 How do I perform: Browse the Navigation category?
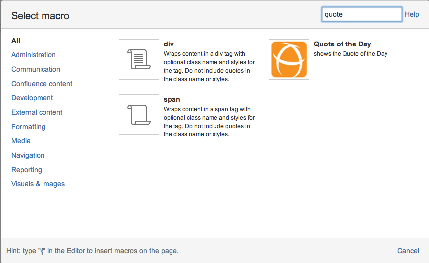click(x=28, y=155)
